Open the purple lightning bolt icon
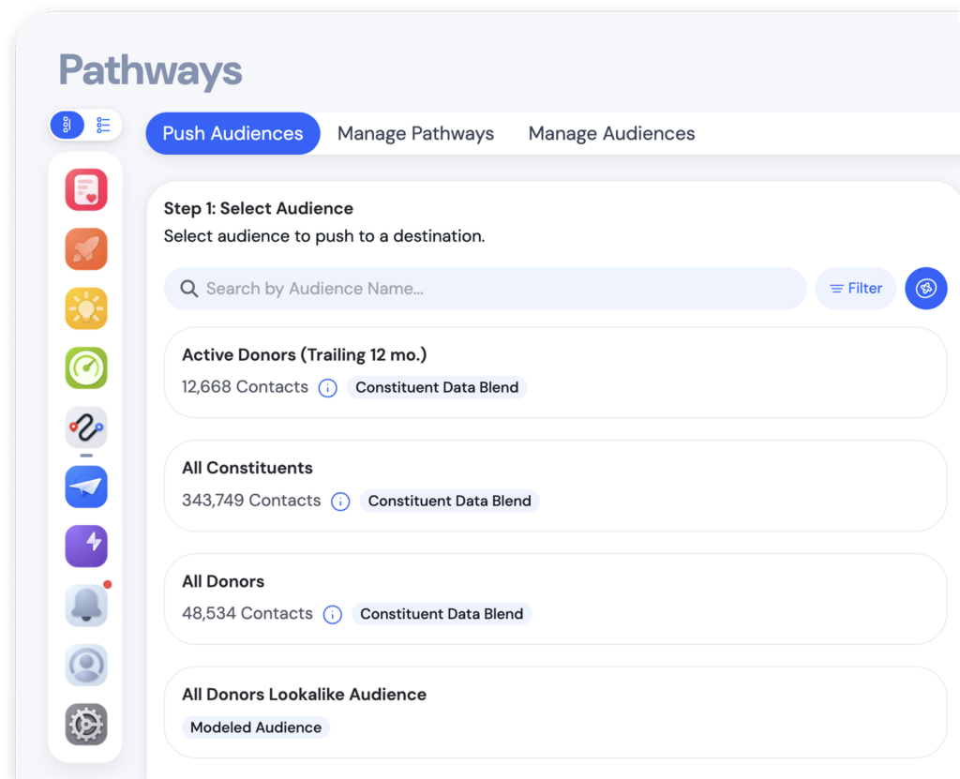This screenshot has width=960, height=779. pos(86,546)
